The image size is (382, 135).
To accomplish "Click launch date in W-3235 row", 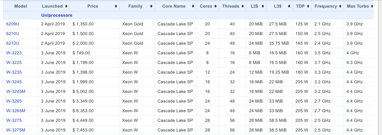I will [x=53, y=72].
